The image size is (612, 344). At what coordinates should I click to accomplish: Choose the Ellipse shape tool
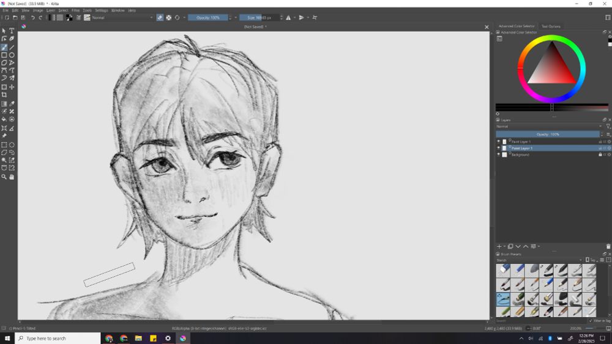(x=12, y=55)
